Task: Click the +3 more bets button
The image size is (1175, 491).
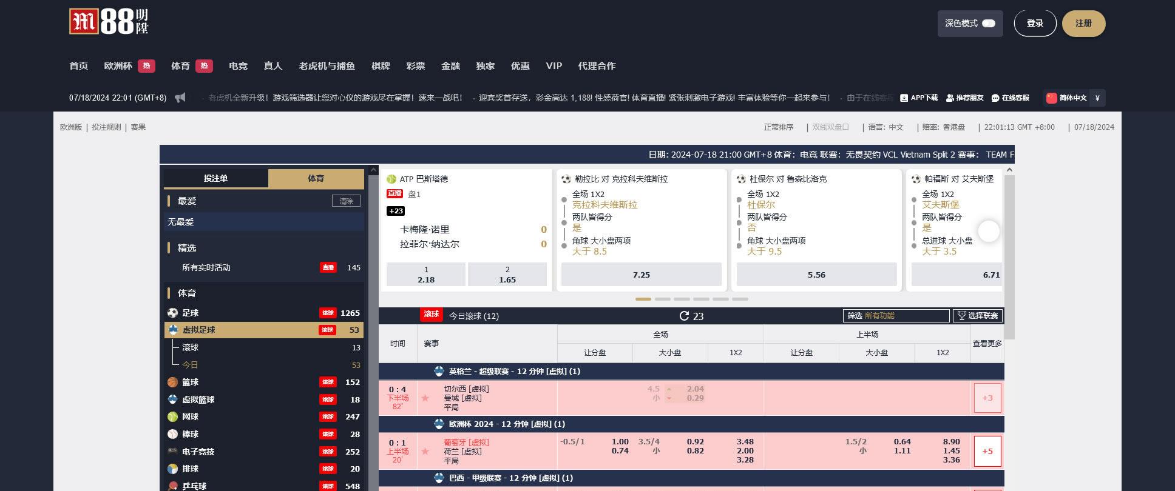Action: [987, 398]
